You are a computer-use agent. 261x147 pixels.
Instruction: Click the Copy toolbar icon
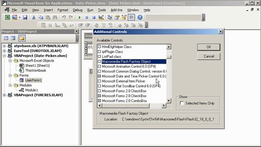(x=41, y=17)
